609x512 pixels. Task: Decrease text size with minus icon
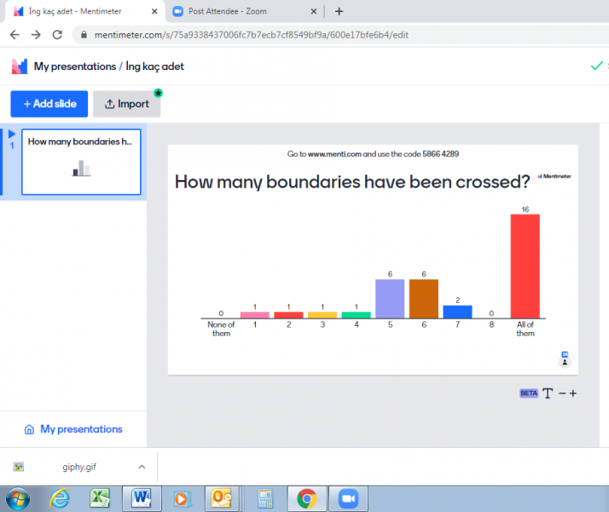point(562,393)
